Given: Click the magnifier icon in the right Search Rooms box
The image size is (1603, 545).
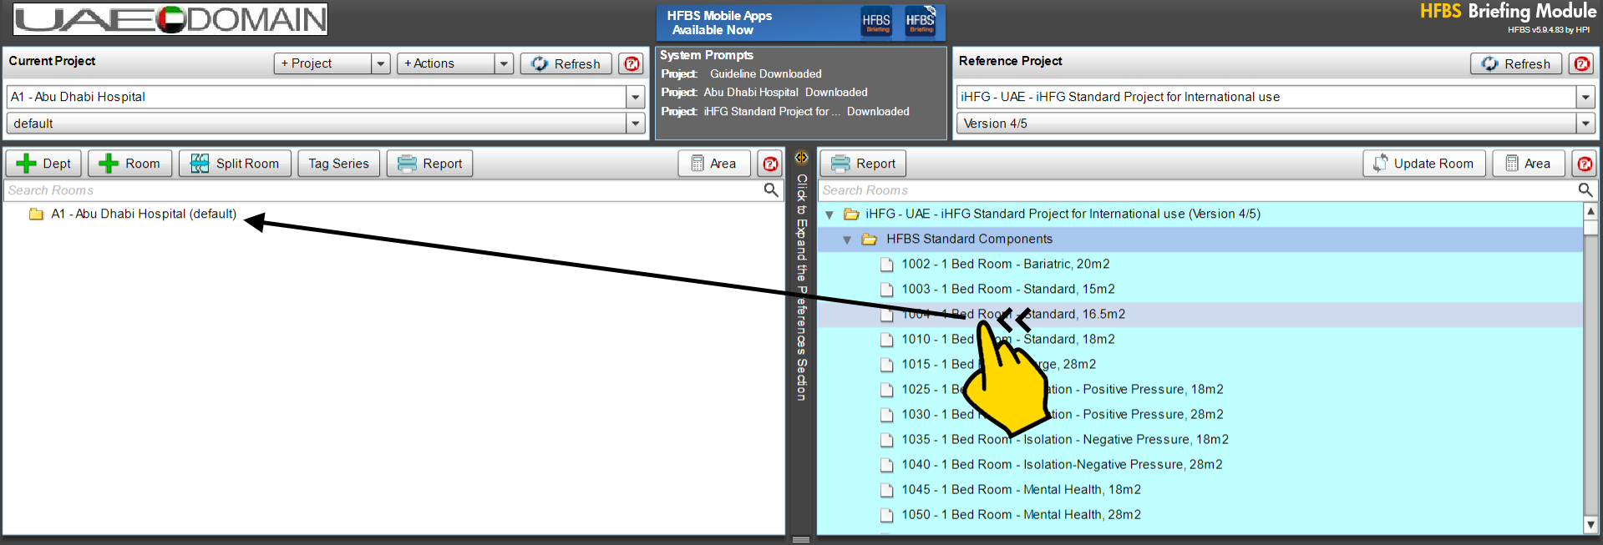Looking at the screenshot, I should point(1585,190).
